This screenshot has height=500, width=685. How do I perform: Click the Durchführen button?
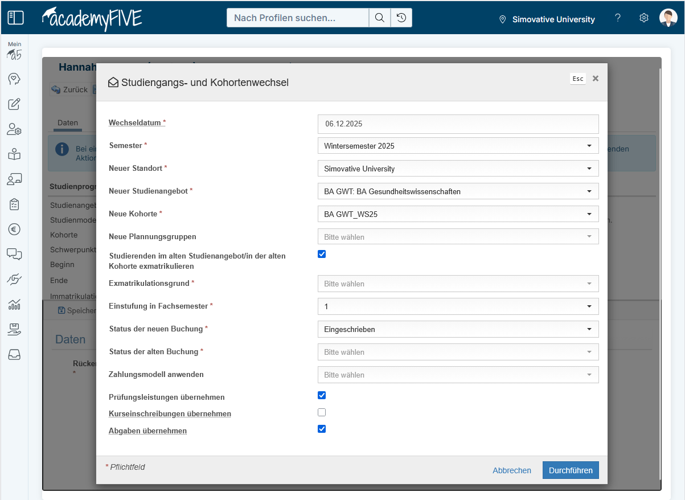coord(570,470)
